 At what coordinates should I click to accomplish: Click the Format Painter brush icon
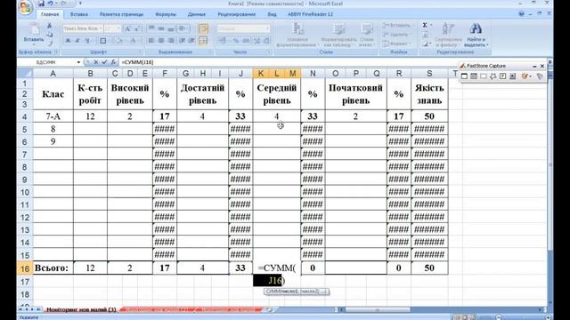[50, 44]
